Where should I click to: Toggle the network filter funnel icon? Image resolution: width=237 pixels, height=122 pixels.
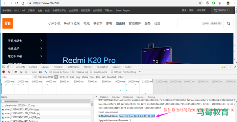click(x=21, y=72)
